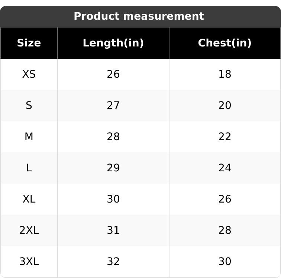Image resolution: width=281 pixels, height=278 pixels.
Task: Click the Chest(in) column header
Action: point(225,43)
